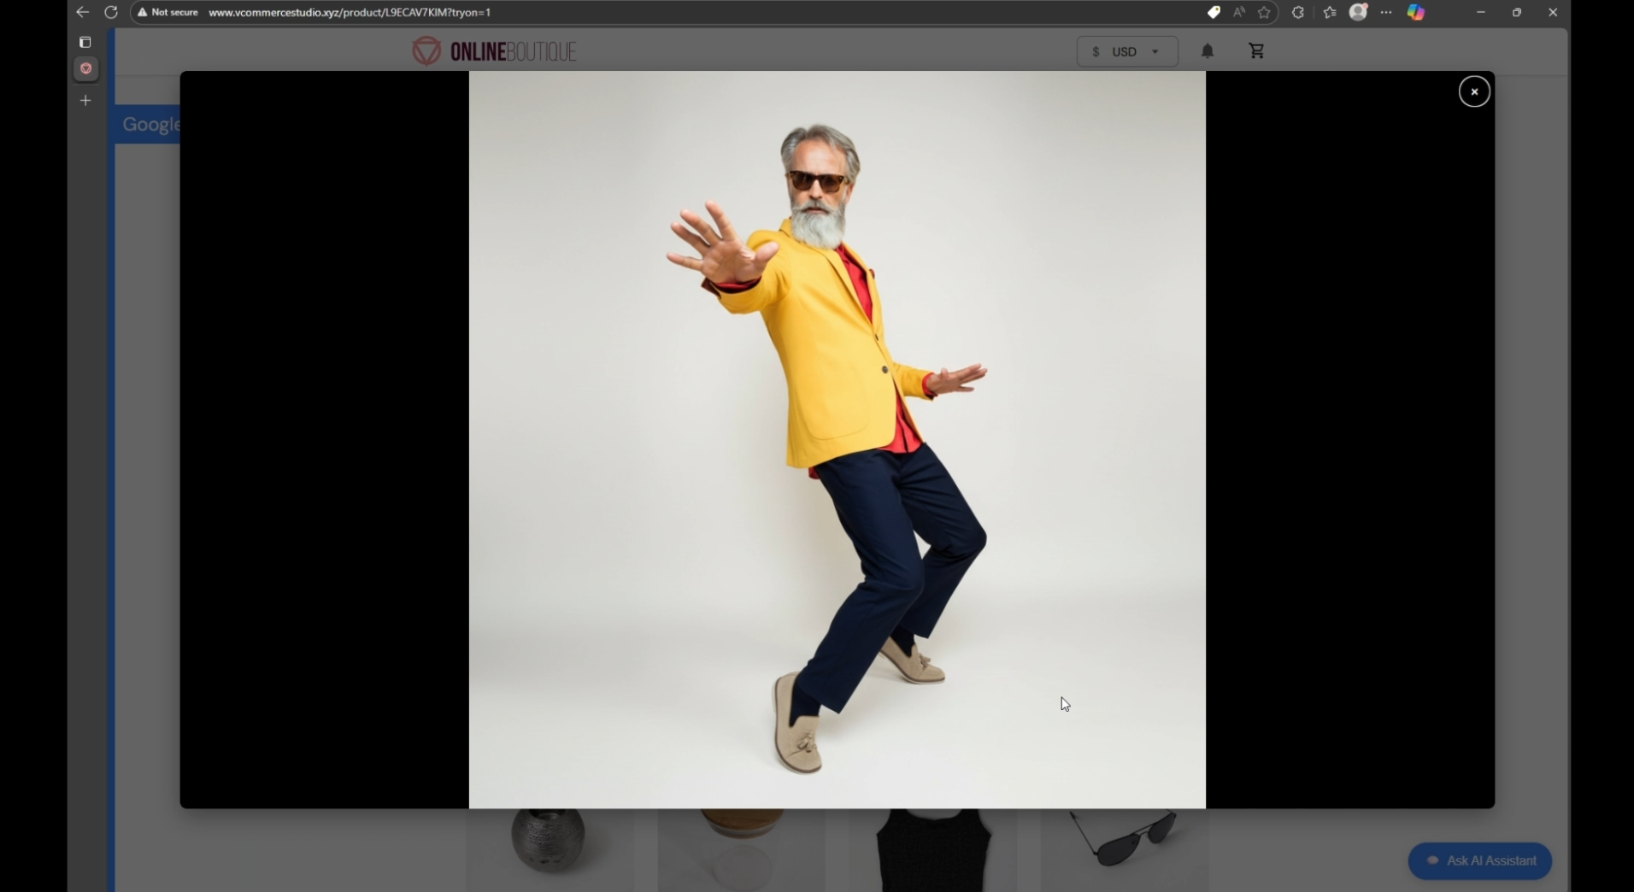Launch the Copilot sidebar
1634x892 pixels.
[1416, 12]
